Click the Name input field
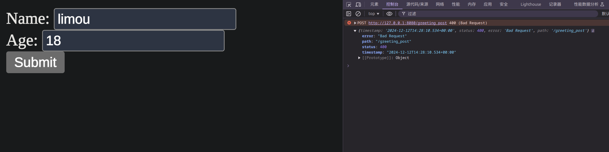This screenshot has width=609, height=152. 145,19
